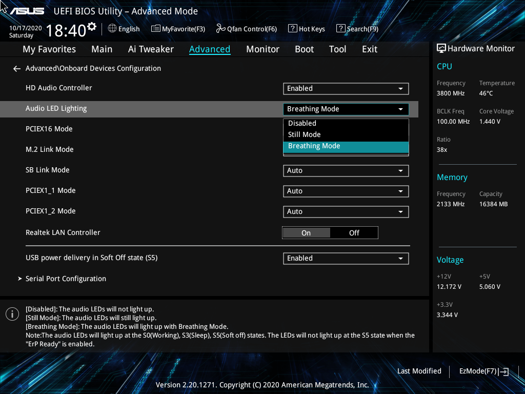Click the settings gear next to the clock

coord(92,27)
